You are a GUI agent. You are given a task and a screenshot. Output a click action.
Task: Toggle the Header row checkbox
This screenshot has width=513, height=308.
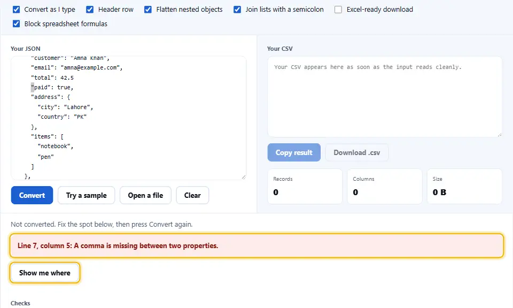[x=90, y=10]
